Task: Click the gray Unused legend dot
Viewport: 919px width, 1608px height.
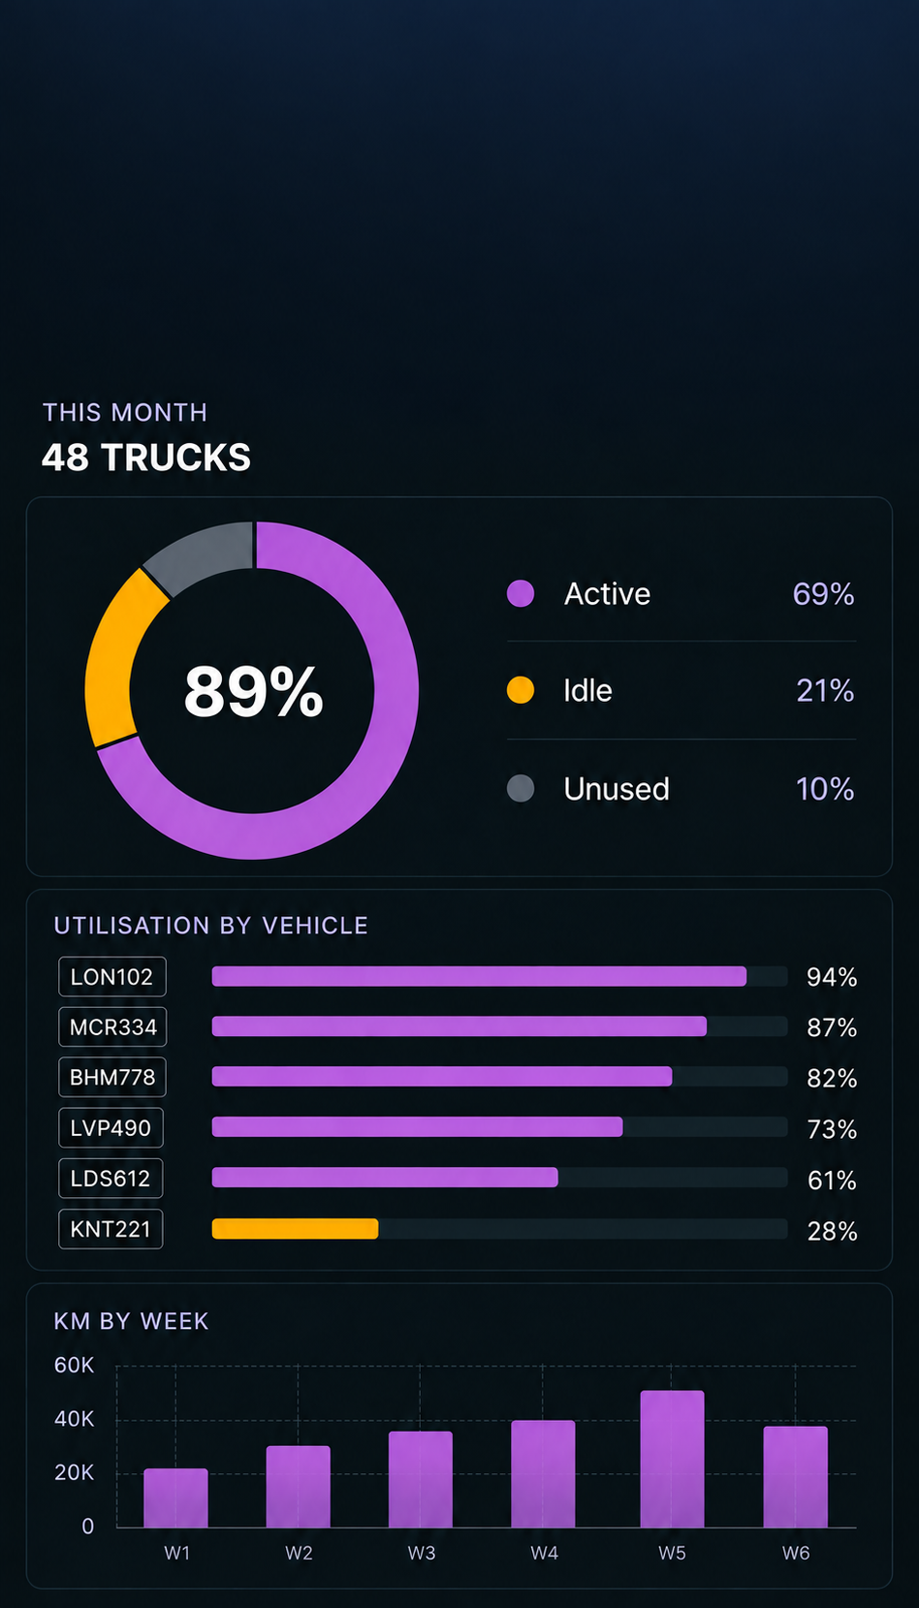Action: [521, 788]
